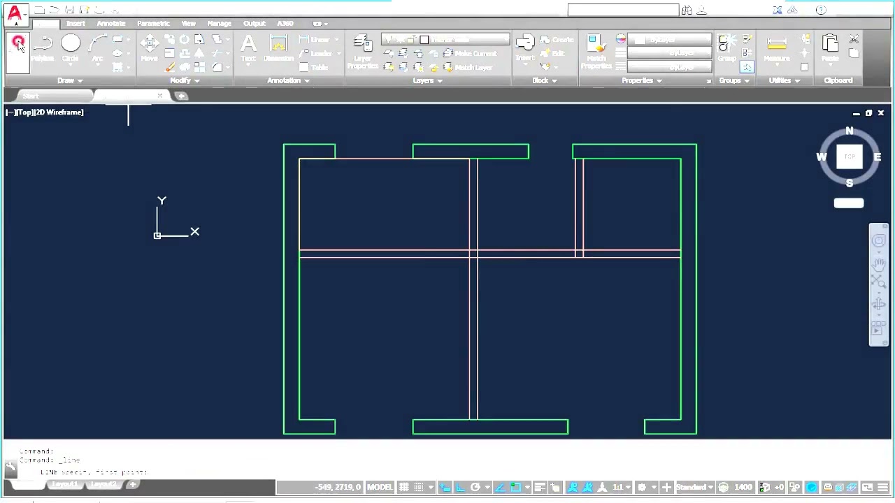Click the Insert block icon
This screenshot has height=503, width=895.
click(525, 48)
